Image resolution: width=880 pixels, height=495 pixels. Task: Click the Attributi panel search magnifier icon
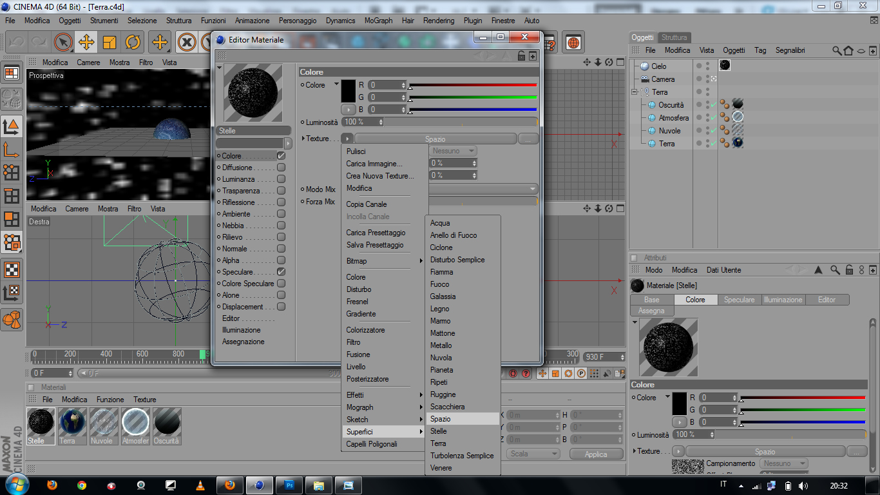[835, 270]
